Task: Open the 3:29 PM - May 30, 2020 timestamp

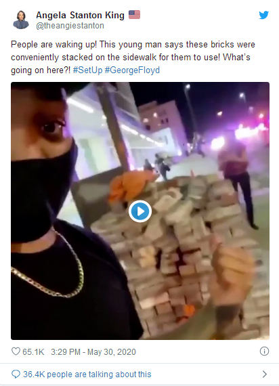Action: [x=93, y=351]
